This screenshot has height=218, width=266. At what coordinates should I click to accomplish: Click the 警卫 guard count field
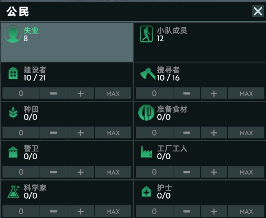pos(21,172)
